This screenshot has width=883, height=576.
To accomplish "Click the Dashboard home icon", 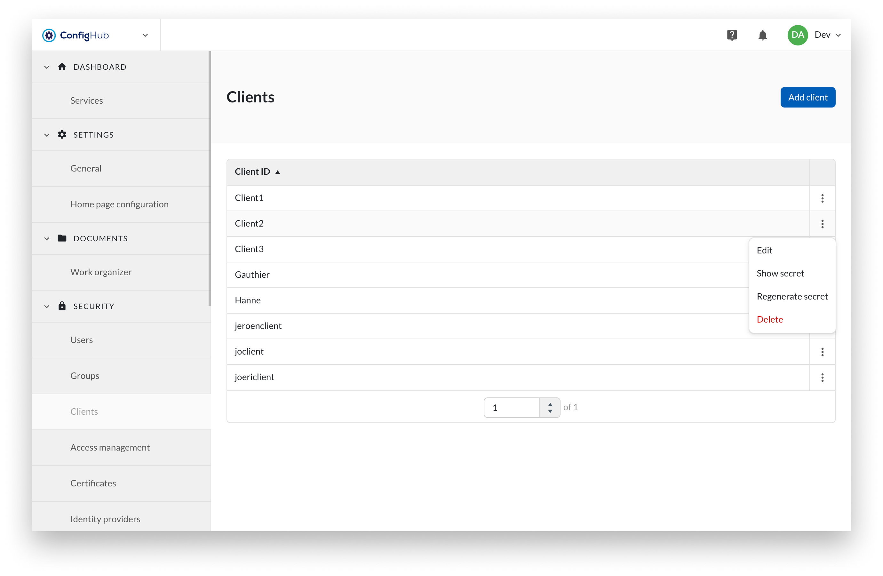I will pyautogui.click(x=62, y=67).
